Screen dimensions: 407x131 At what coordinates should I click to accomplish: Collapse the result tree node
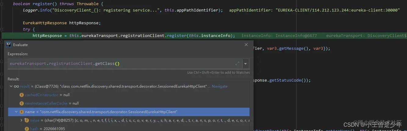11,86
